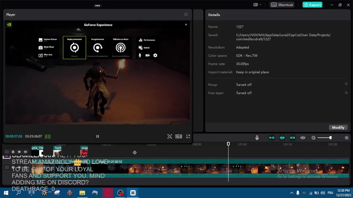
Task: Click the green audio level meter icon
Action: (x=48, y=136)
